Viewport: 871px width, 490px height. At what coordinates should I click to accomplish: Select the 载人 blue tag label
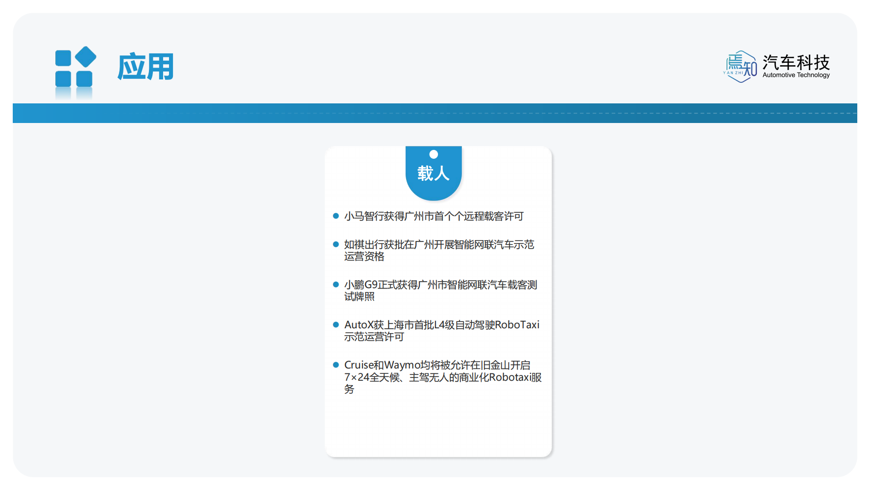click(434, 173)
